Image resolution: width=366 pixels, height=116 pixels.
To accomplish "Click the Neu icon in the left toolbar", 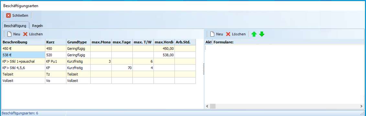I will click(10, 34).
